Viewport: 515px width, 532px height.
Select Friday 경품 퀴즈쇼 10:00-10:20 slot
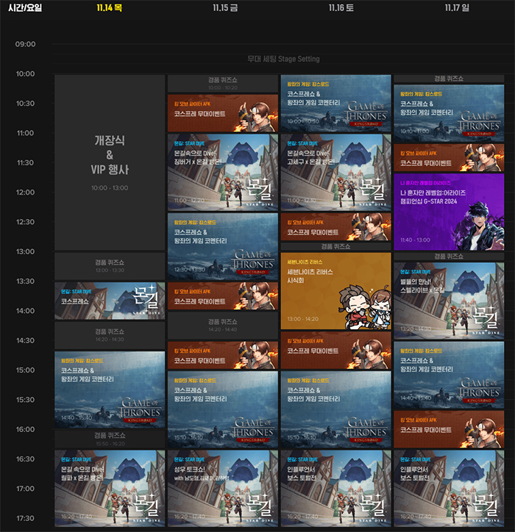pos(223,84)
